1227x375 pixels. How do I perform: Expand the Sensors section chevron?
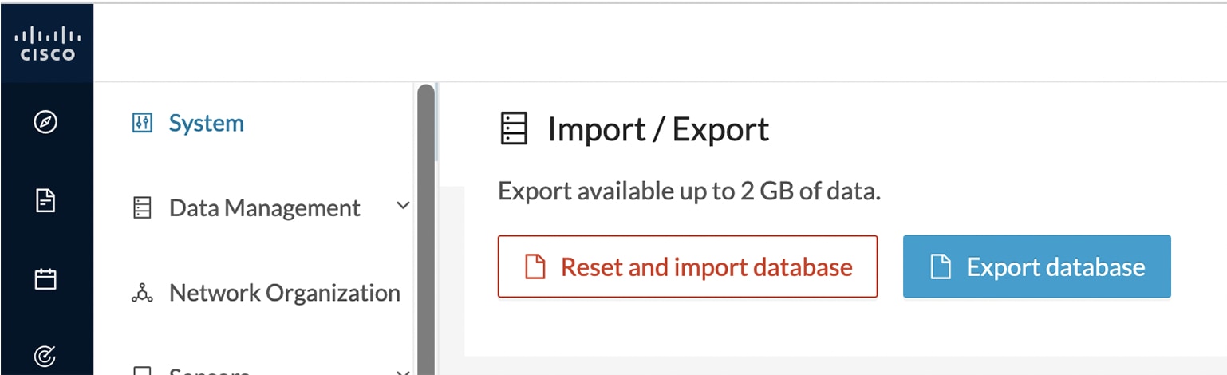click(404, 371)
